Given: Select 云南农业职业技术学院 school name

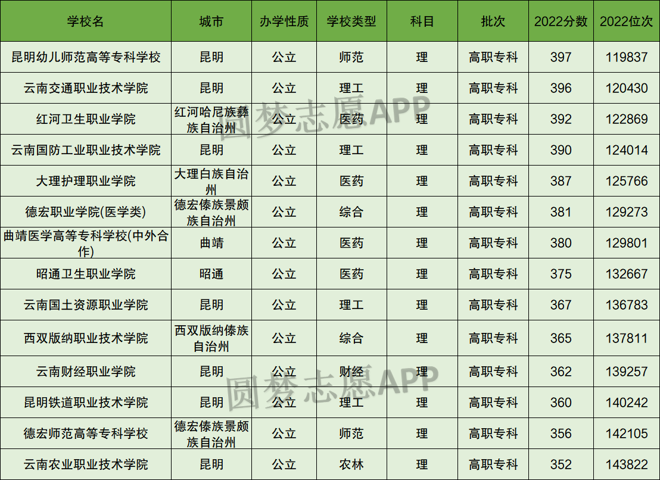Looking at the screenshot, I should [x=86, y=465].
